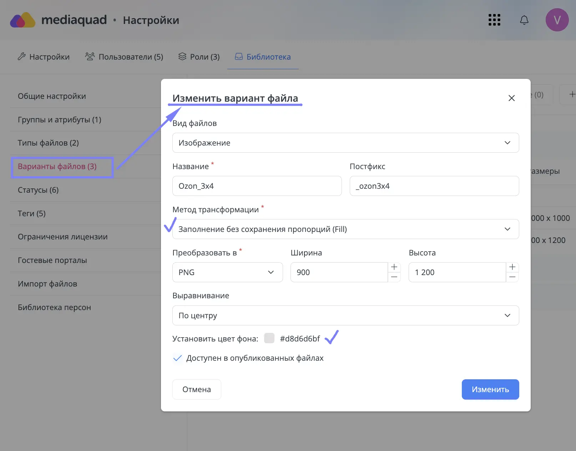Open Группы и атрибуты (1) section
This screenshot has width=576, height=451.
[85, 120]
